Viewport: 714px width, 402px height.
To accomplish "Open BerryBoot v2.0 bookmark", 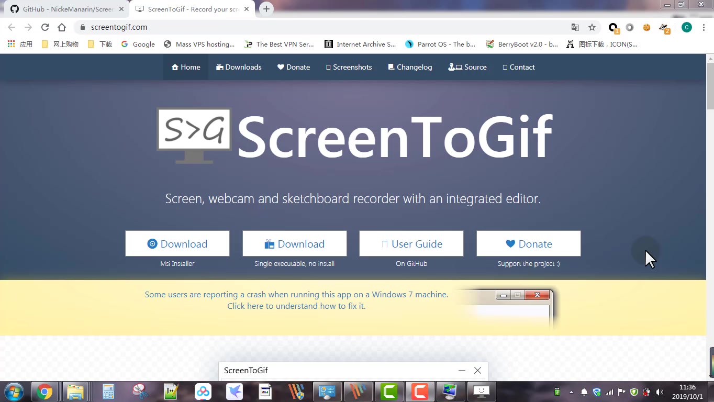I will [x=522, y=44].
